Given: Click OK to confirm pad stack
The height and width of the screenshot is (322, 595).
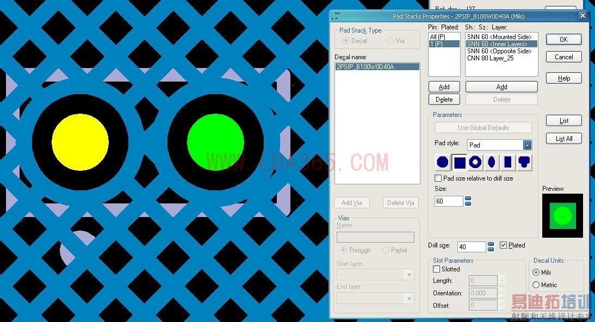Looking at the screenshot, I should click(563, 40).
